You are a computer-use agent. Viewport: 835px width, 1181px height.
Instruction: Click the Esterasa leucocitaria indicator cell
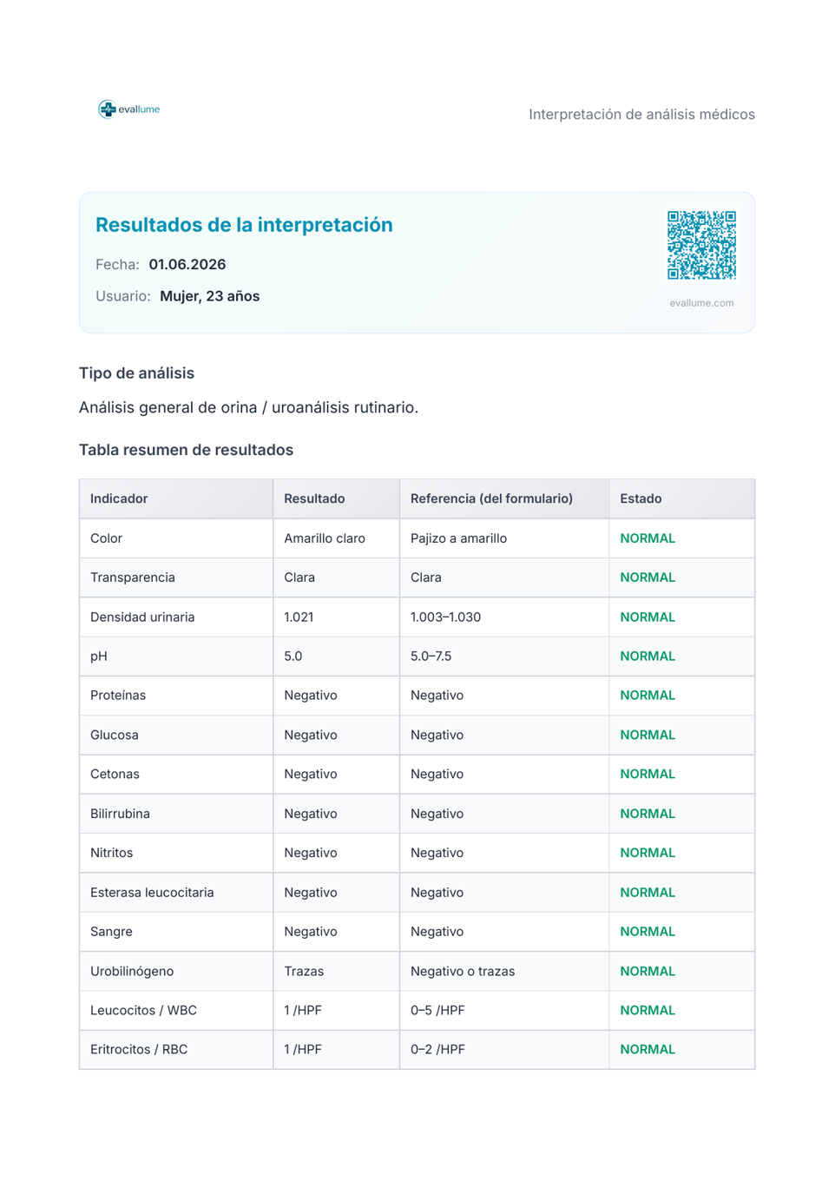click(x=176, y=893)
